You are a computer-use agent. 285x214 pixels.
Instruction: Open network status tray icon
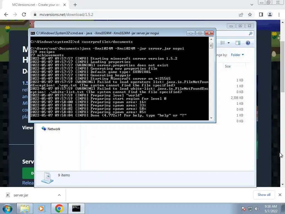point(250,209)
